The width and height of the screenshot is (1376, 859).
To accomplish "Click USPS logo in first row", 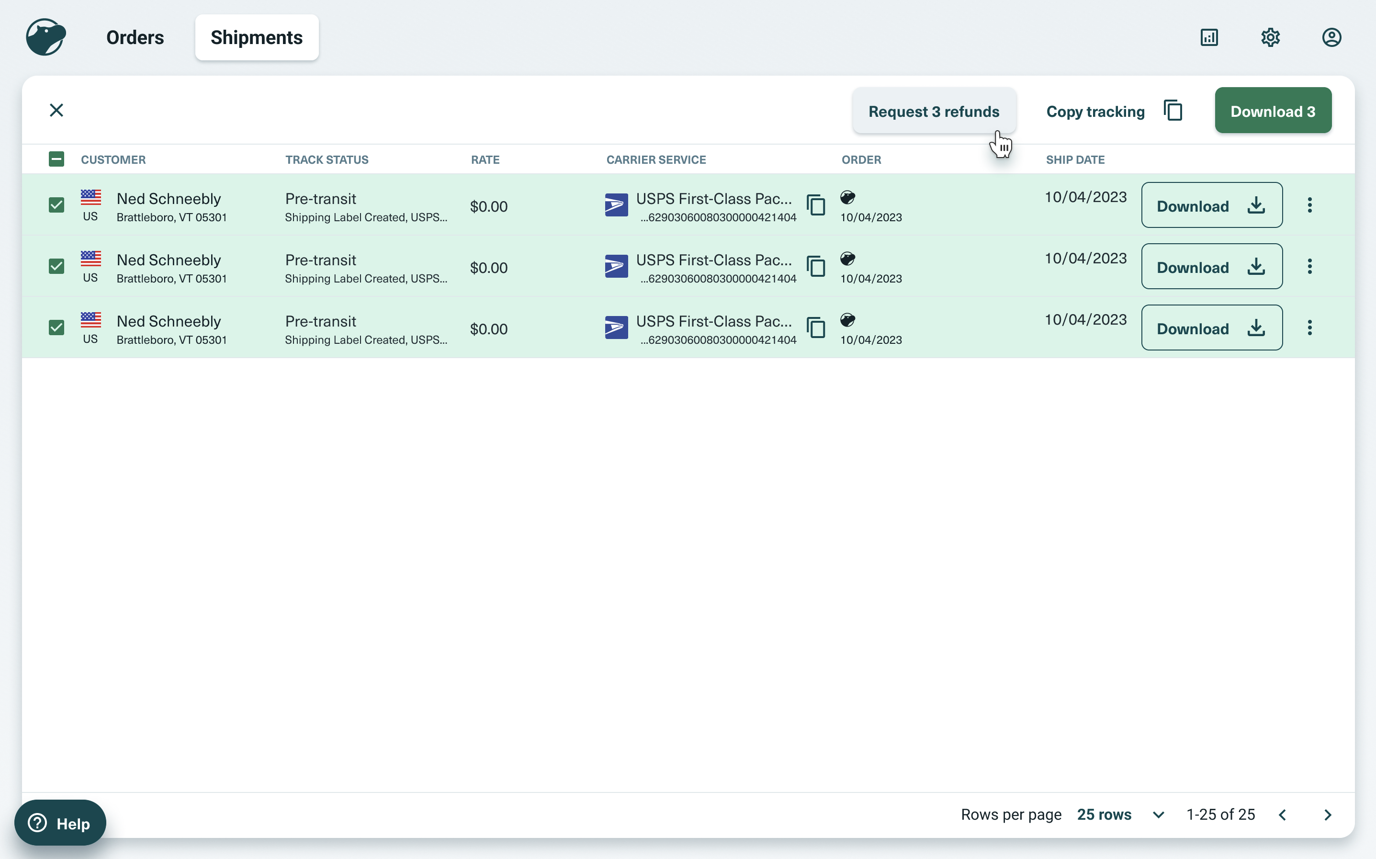I will click(616, 205).
